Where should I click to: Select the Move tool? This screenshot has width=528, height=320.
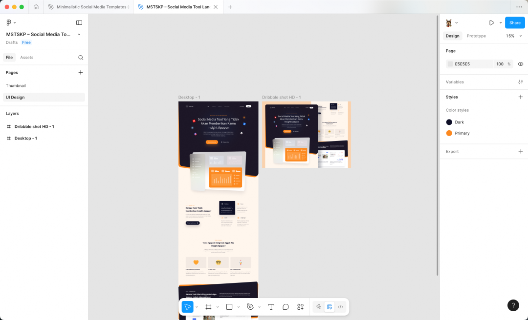tap(188, 306)
